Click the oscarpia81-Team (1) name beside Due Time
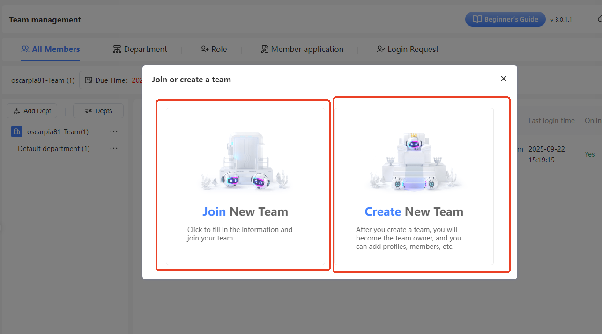This screenshot has height=334, width=602. pos(43,80)
